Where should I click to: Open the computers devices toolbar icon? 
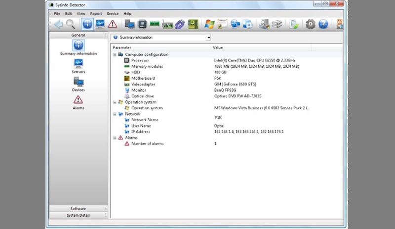tap(129, 24)
